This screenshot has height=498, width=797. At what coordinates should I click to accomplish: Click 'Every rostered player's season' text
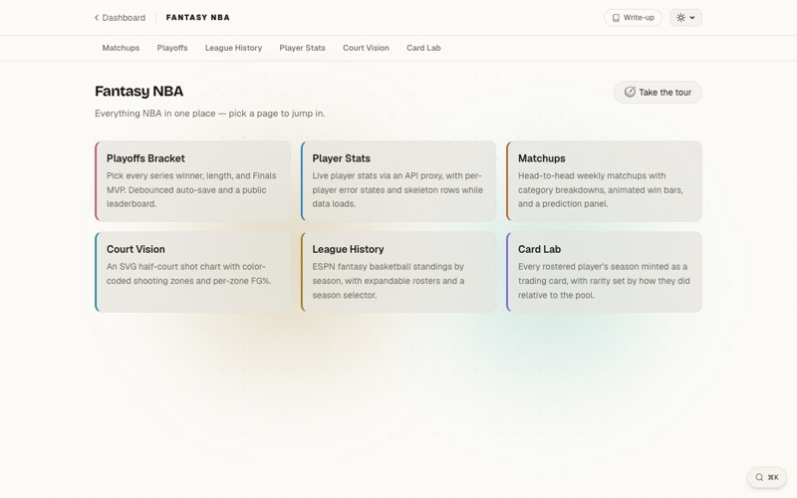pyautogui.click(x=604, y=281)
